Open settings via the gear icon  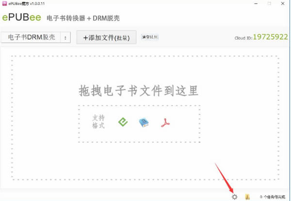(x=235, y=197)
